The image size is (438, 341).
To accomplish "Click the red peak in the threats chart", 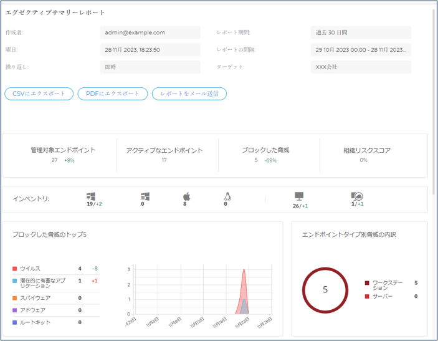I will click(244, 270).
